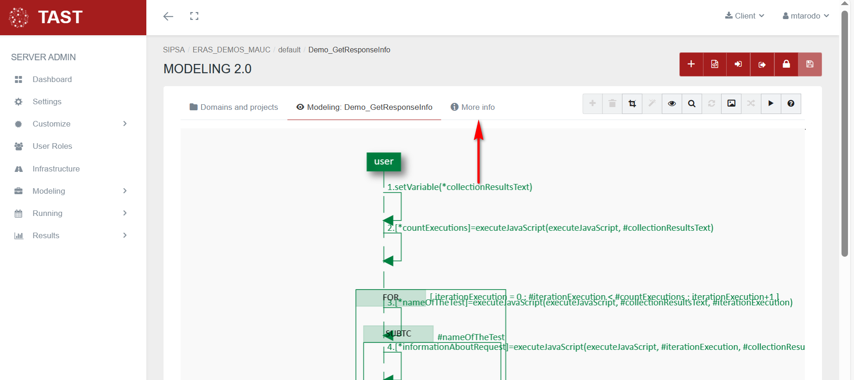
Task: Click the red export arrow icon
Action: click(762, 64)
